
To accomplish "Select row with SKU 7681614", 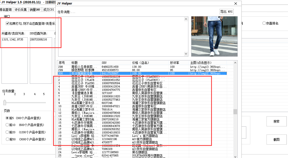I will click(x=142, y=109).
